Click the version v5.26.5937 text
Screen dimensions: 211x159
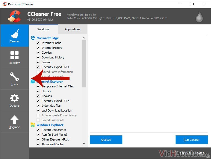pyautogui.click(x=40, y=20)
